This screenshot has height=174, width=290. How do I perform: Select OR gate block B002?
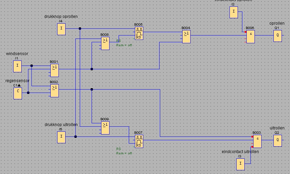(x=54, y=91)
